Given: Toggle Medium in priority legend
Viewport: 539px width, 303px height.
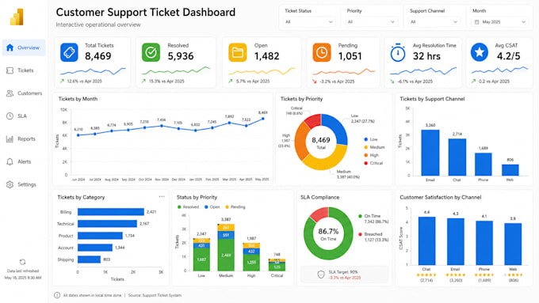Looking at the screenshot, I should (x=374, y=147).
